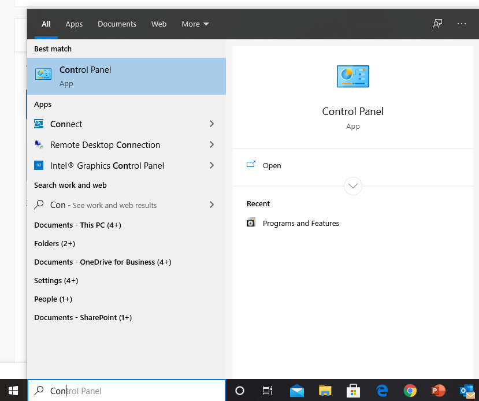Screen dimensions: 479x401
Task: Expand Intel Graphics Control Panel options chevron
Action: pyautogui.click(x=211, y=165)
